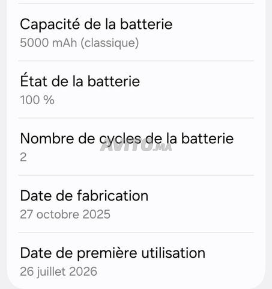The height and width of the screenshot is (289, 272).
Task: Tap the Capacité de la batterie heading
Action: (96, 24)
